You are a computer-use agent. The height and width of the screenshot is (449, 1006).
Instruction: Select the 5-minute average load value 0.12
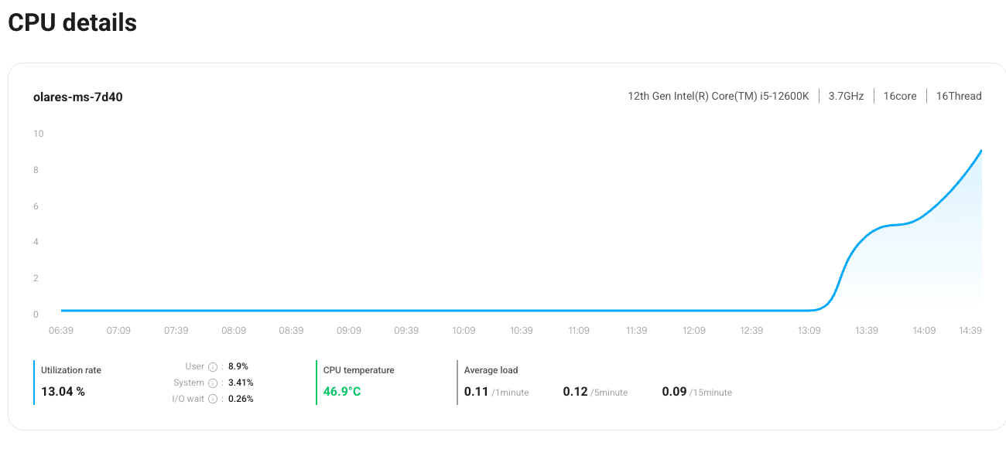[x=575, y=392]
